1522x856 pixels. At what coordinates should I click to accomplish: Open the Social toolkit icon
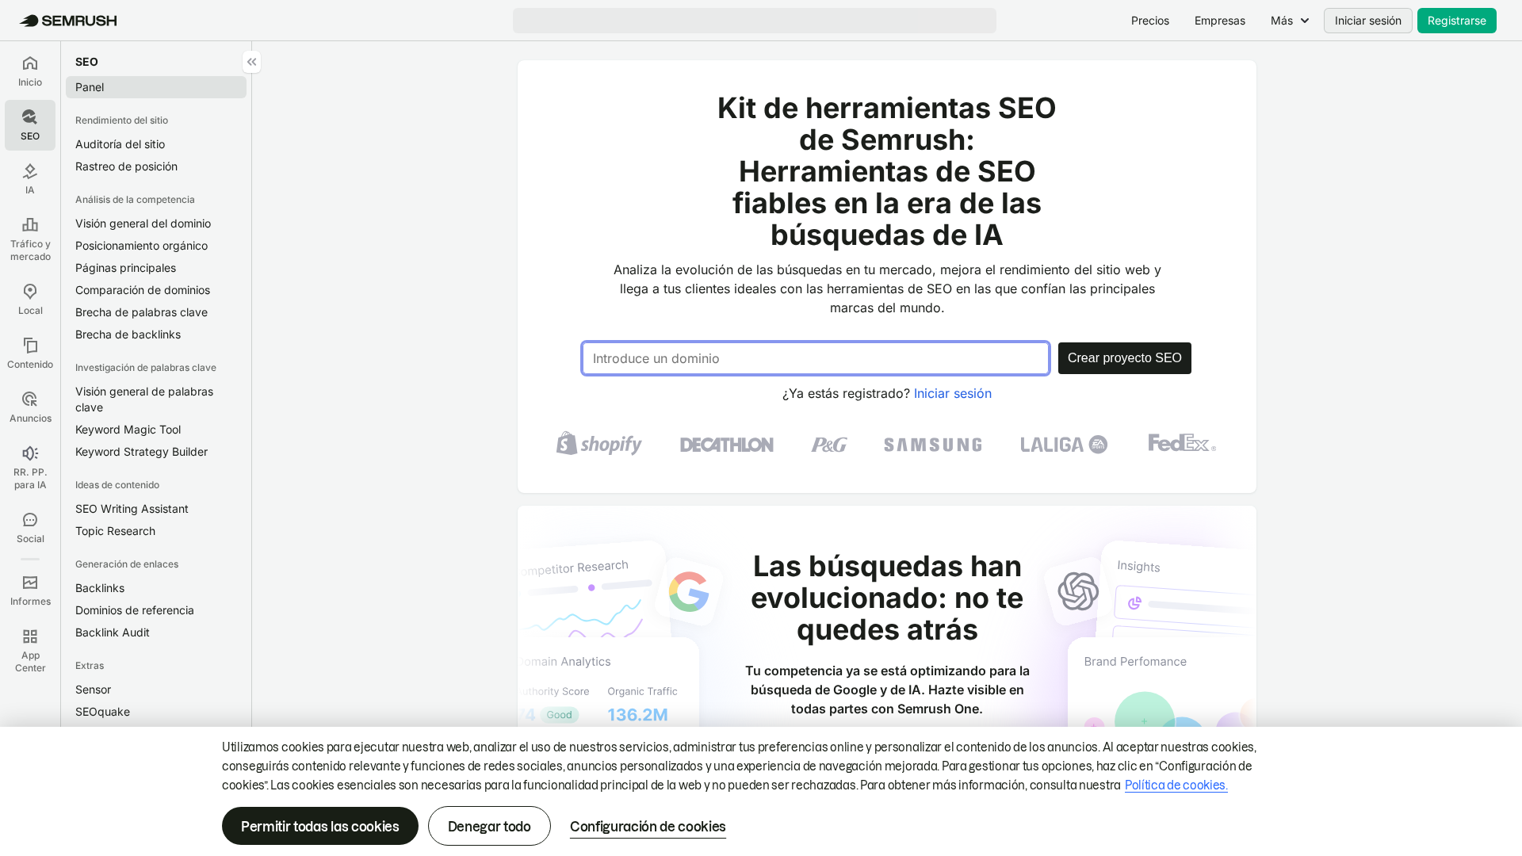click(30, 528)
